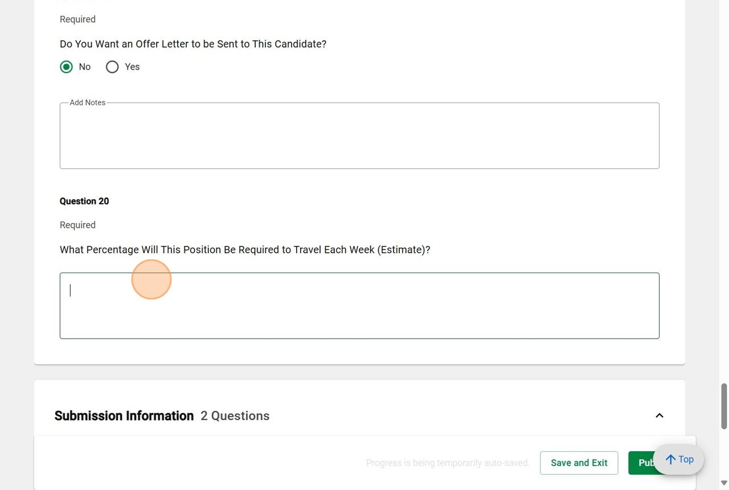Focus the travel percentage answer field
The width and height of the screenshot is (729, 490).
359,306
